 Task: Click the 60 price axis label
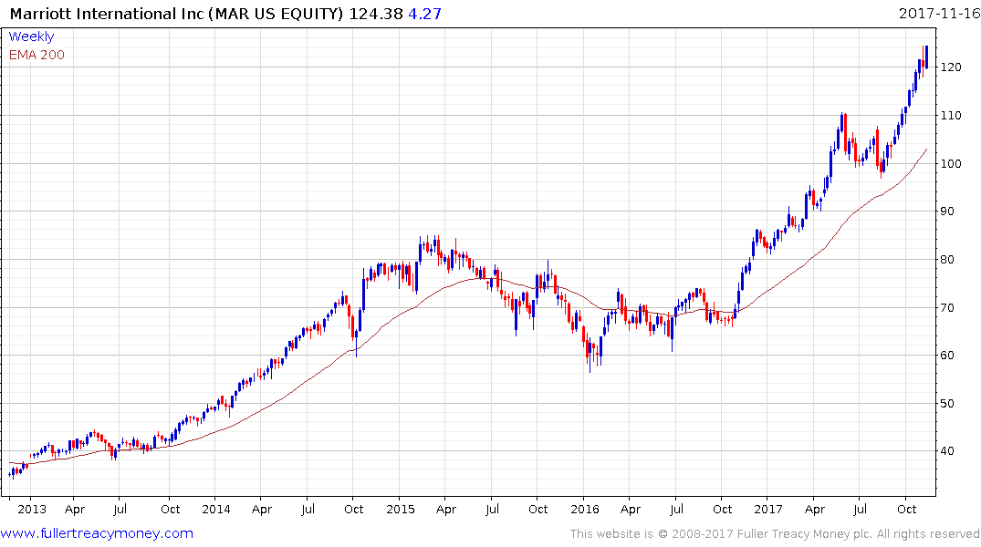coord(947,355)
